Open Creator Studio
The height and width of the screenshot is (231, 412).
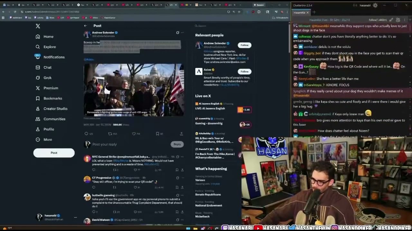51,108
